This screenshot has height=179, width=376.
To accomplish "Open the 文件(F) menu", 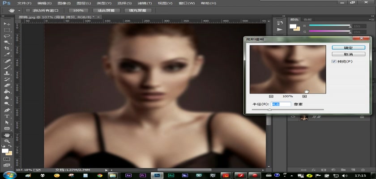I will pos(24,3).
